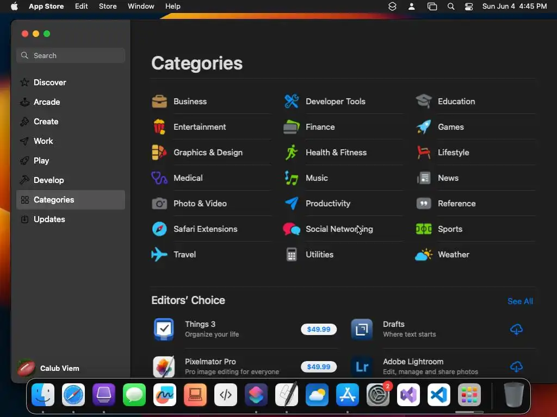The image size is (557, 417).
Task: Open the Games rocket icon
Action: [x=423, y=127]
